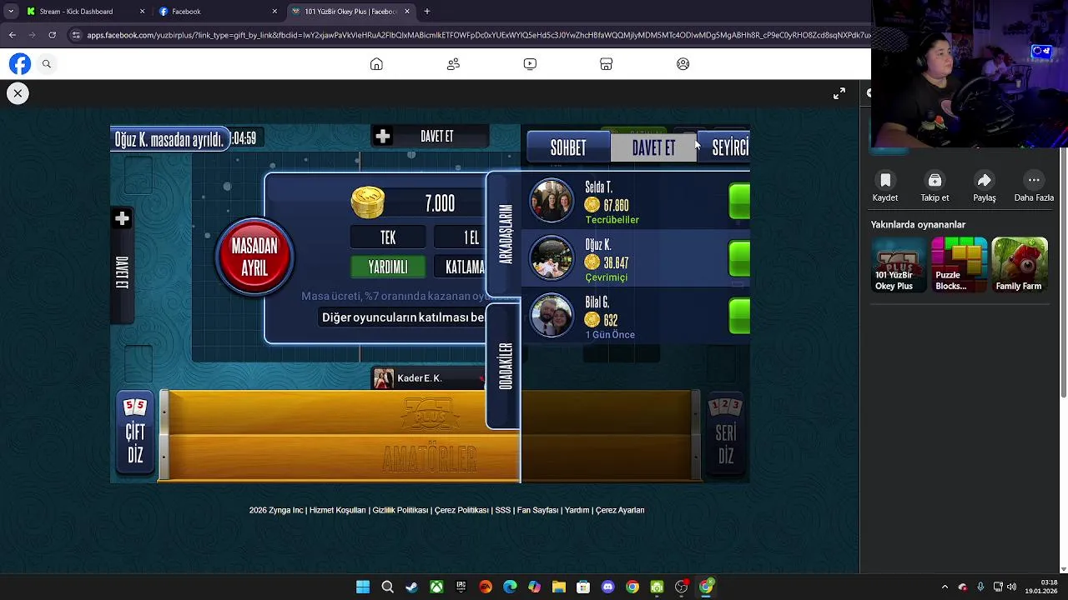This screenshot has height=600, width=1068.
Task: Toggle the Yardımlı option
Action: tap(388, 267)
